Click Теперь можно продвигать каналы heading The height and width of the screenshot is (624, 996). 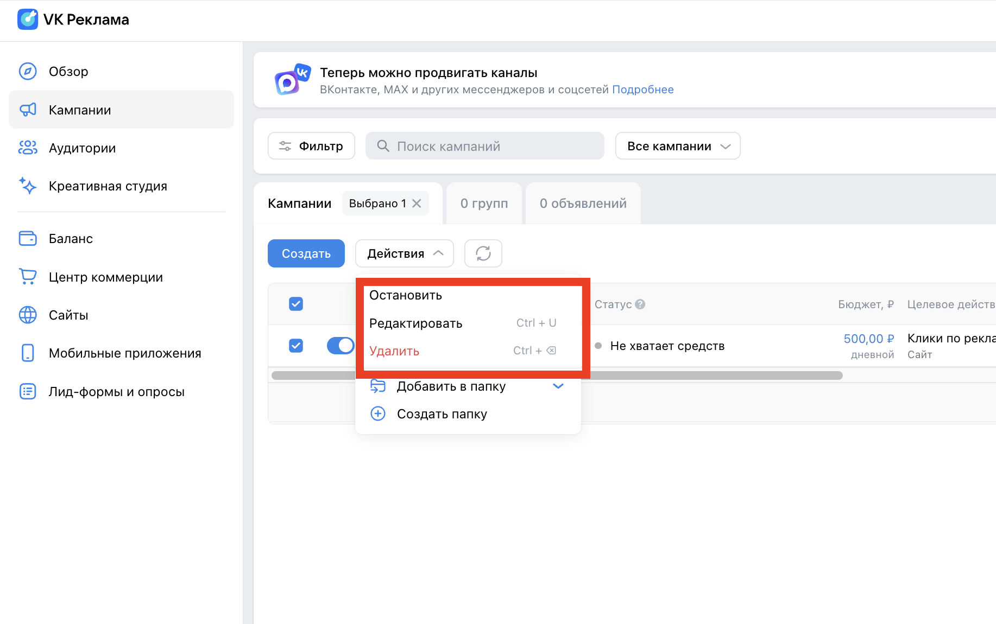[x=428, y=73]
